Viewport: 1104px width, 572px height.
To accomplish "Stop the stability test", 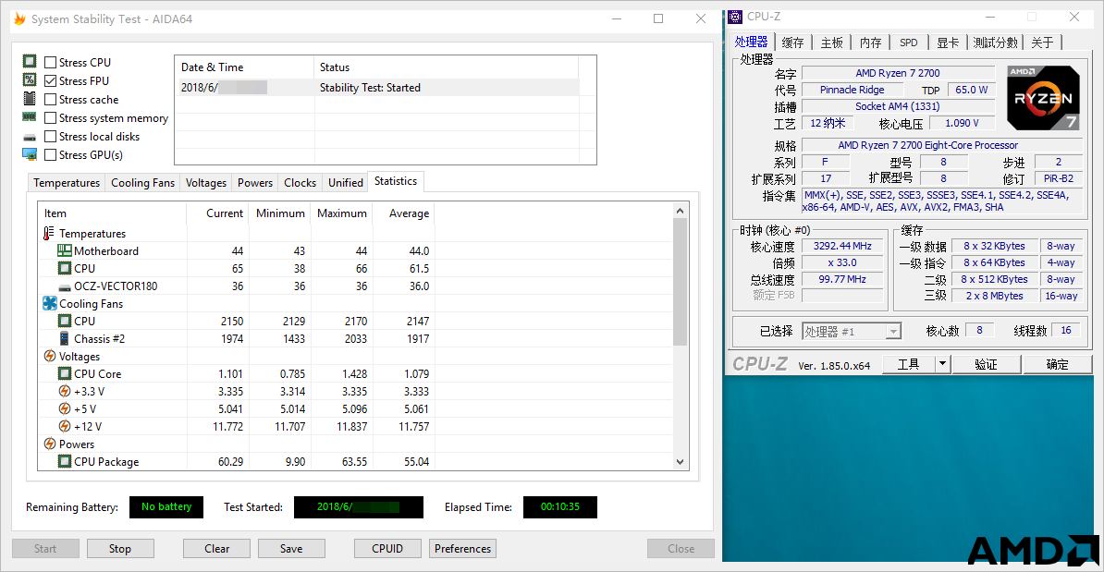I will 119,549.
